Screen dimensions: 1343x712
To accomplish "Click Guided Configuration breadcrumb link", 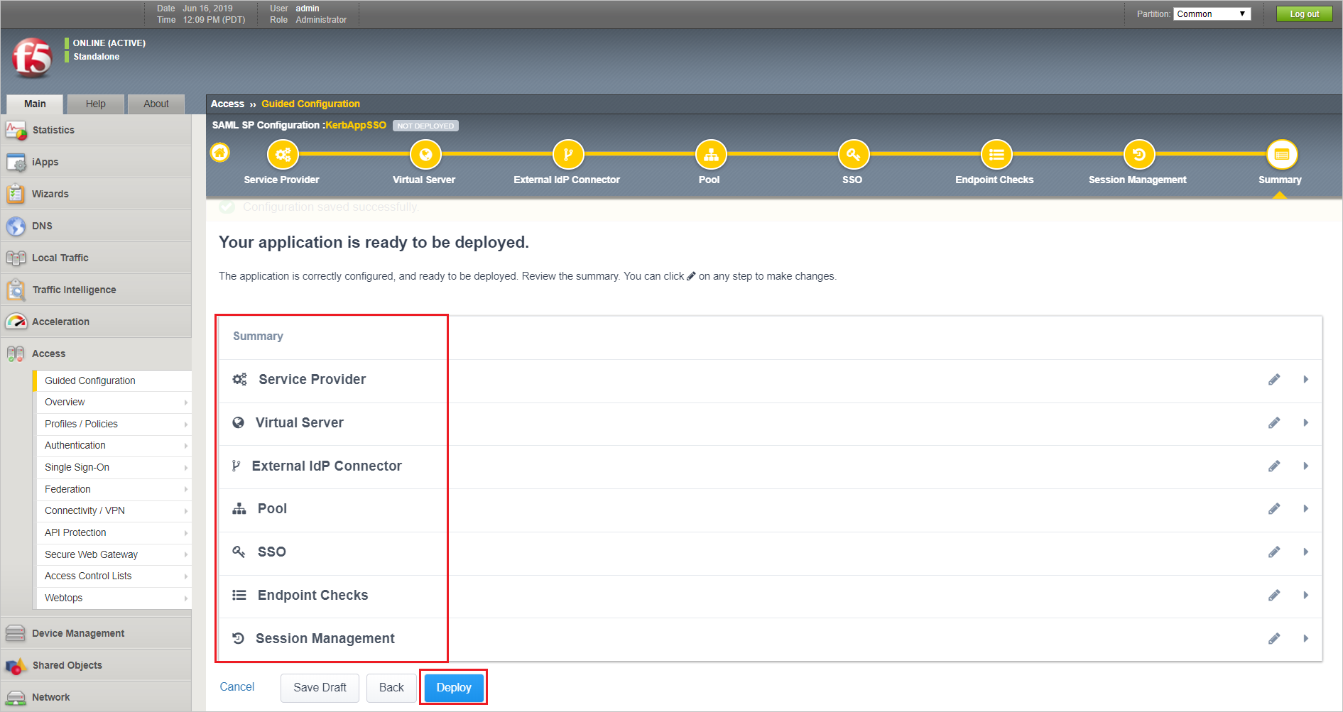I will [310, 104].
